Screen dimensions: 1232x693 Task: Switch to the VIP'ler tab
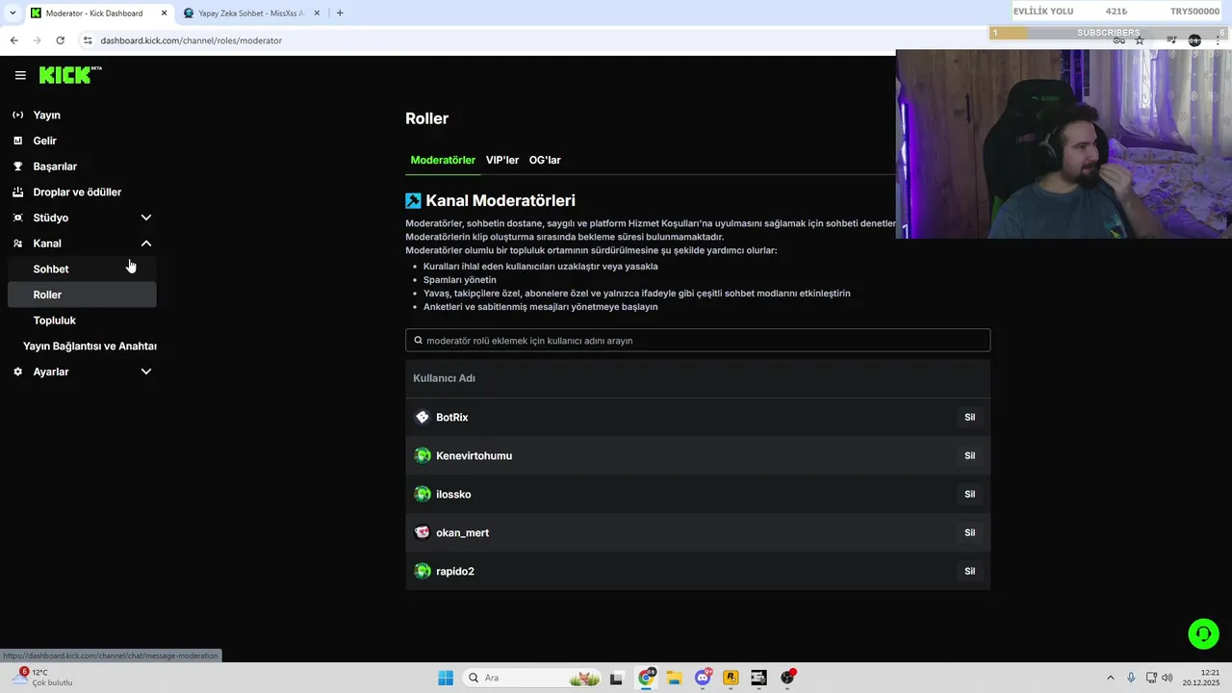[502, 160]
